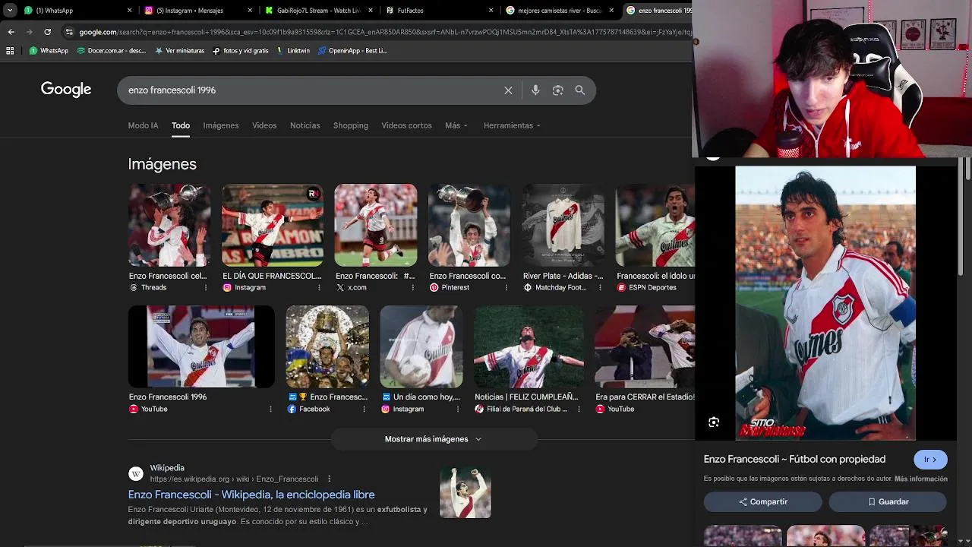
Task: Click Google Lens icon on preview image
Action: (714, 422)
